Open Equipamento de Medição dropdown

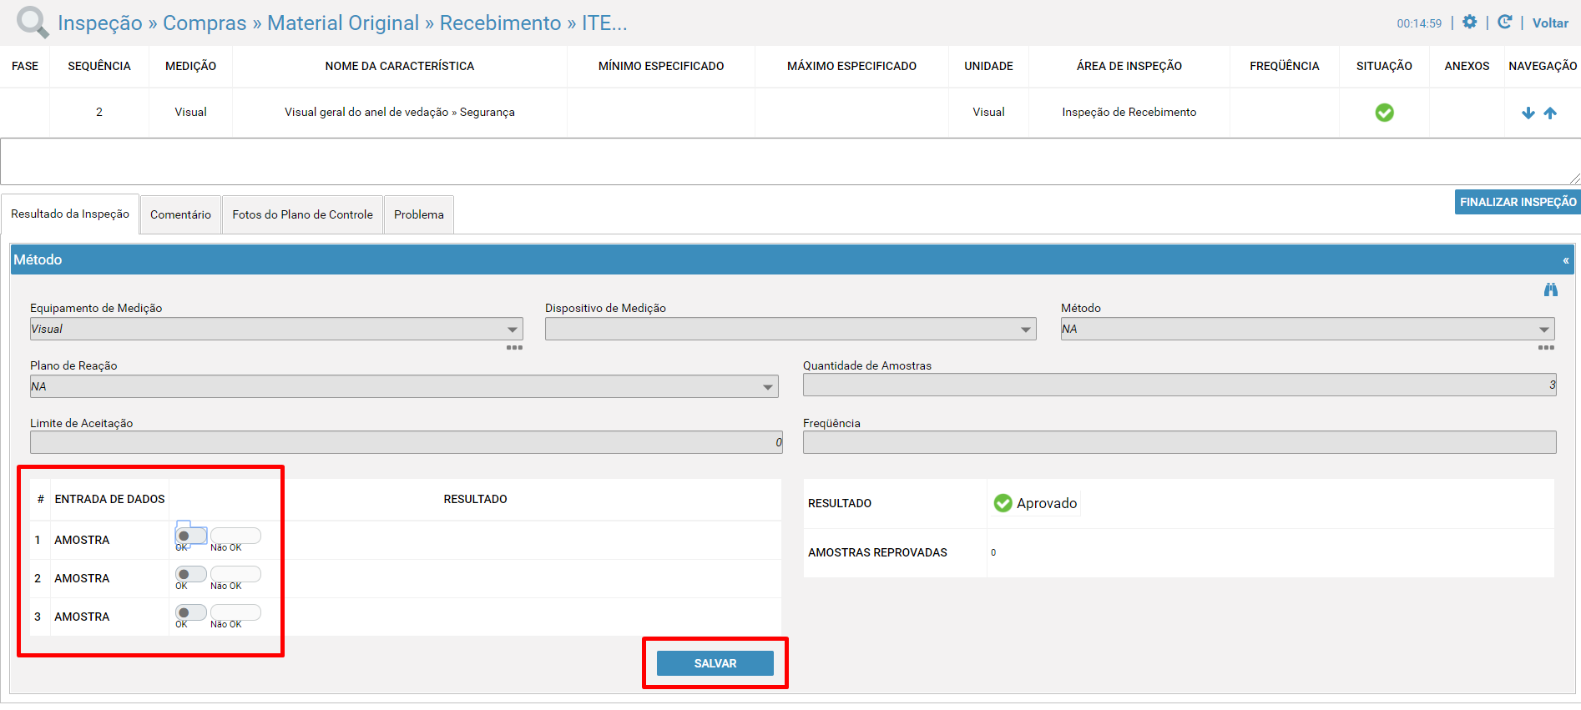coord(276,329)
